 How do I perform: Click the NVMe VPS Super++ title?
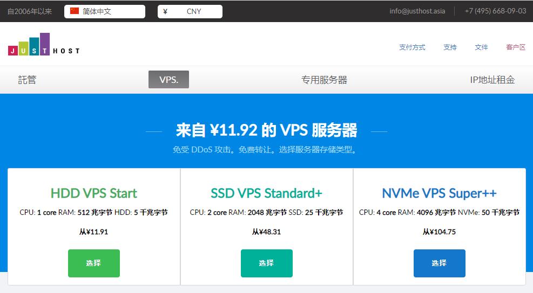(439, 193)
